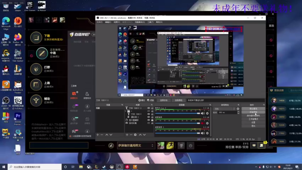
Task: Open rune page dropdown in League client
Action: [136, 145]
